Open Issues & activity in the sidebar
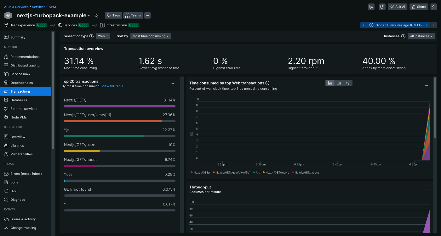 26,219
